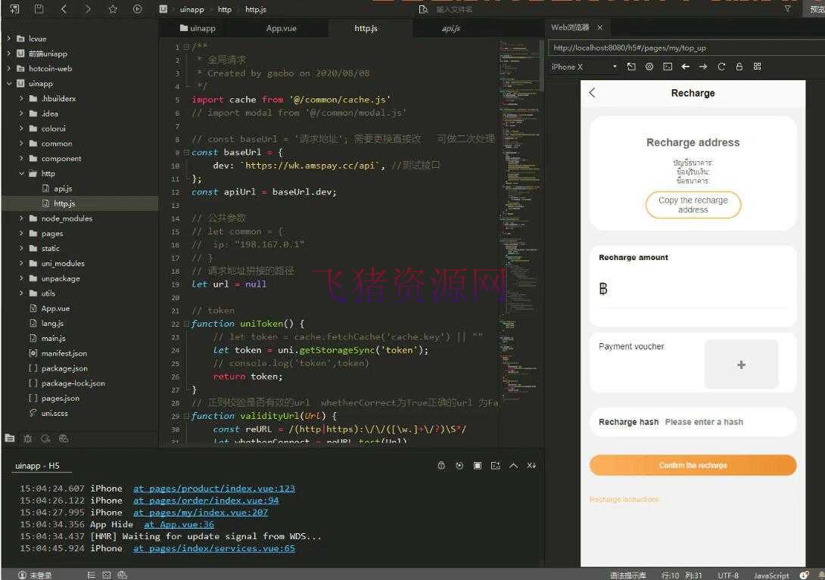Close the Web浏览器 tab

599,27
